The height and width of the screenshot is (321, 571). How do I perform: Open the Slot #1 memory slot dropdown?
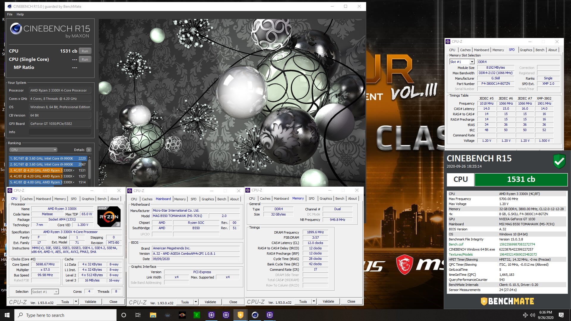tap(472, 62)
